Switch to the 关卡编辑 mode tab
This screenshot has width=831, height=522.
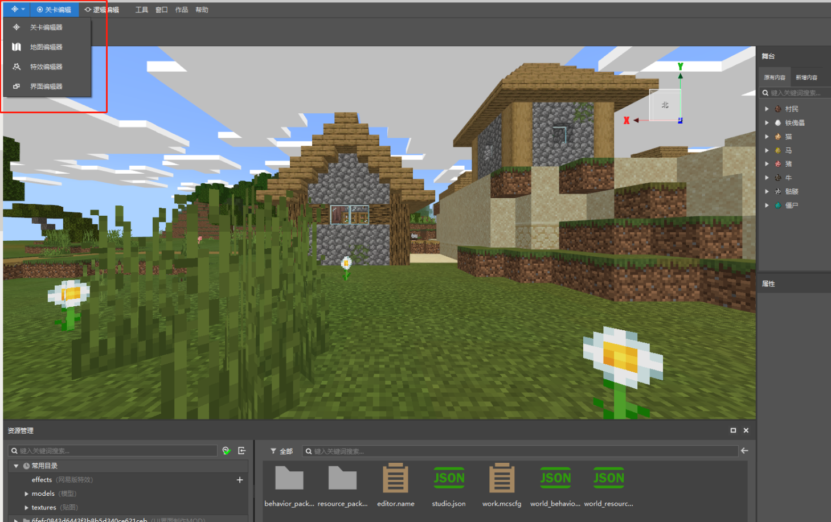[x=54, y=10]
